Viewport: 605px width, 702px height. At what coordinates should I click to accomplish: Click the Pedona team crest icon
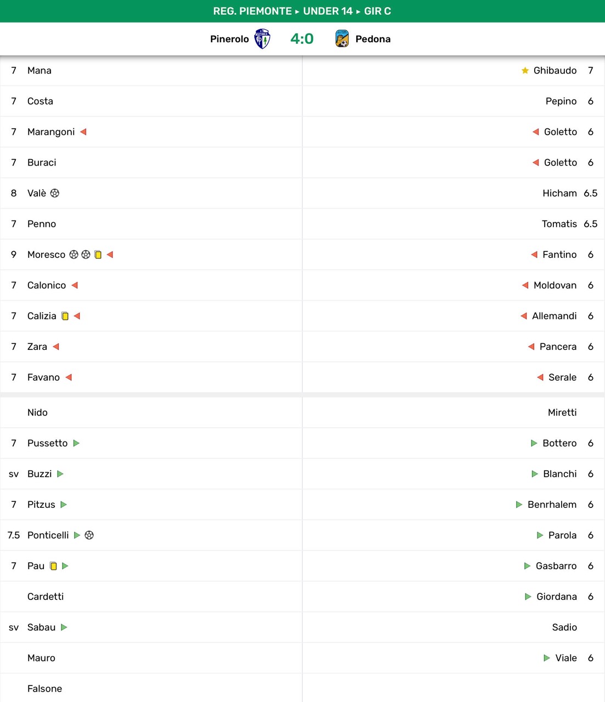pyautogui.click(x=342, y=39)
